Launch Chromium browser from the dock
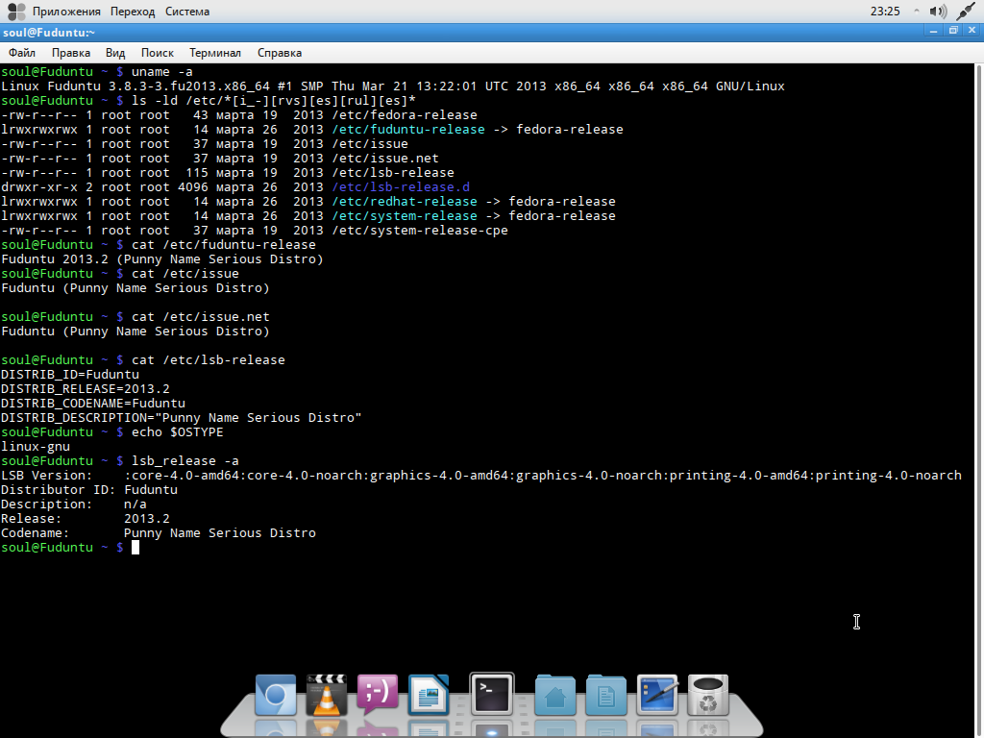This screenshot has height=738, width=984. click(x=276, y=696)
